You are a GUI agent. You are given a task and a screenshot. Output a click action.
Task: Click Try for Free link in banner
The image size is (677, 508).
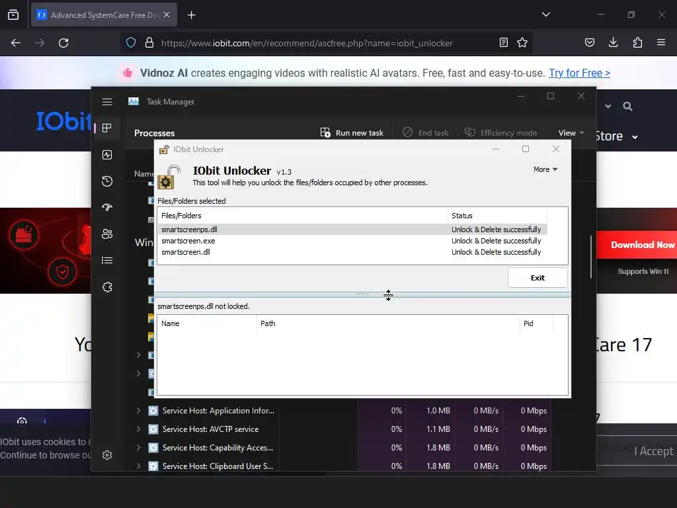579,73
